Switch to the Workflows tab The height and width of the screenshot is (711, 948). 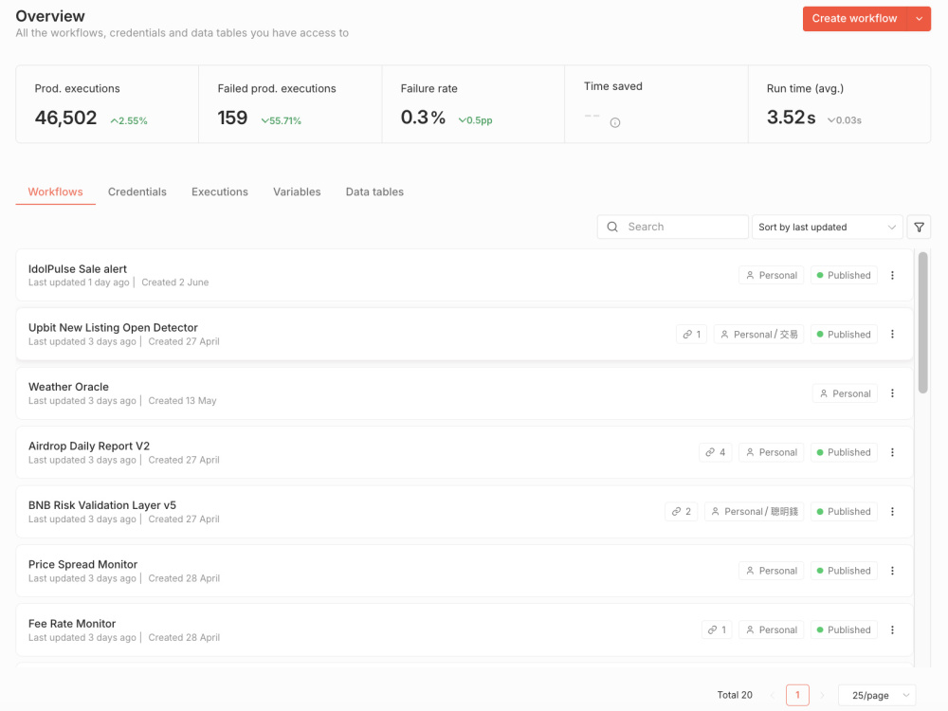pos(56,191)
